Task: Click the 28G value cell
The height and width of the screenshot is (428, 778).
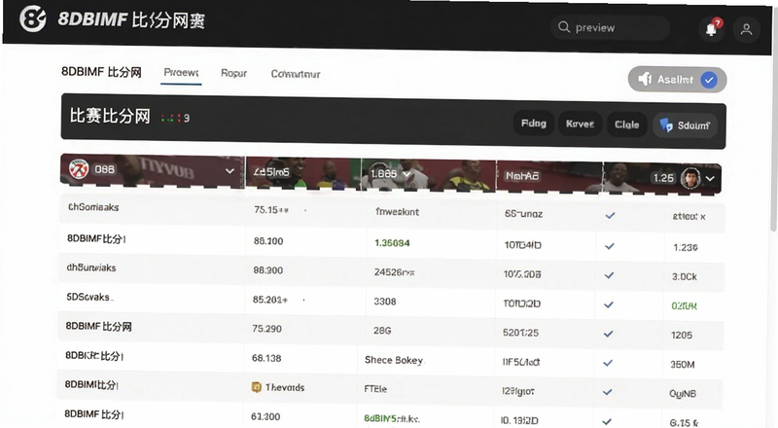Action: pos(382,330)
